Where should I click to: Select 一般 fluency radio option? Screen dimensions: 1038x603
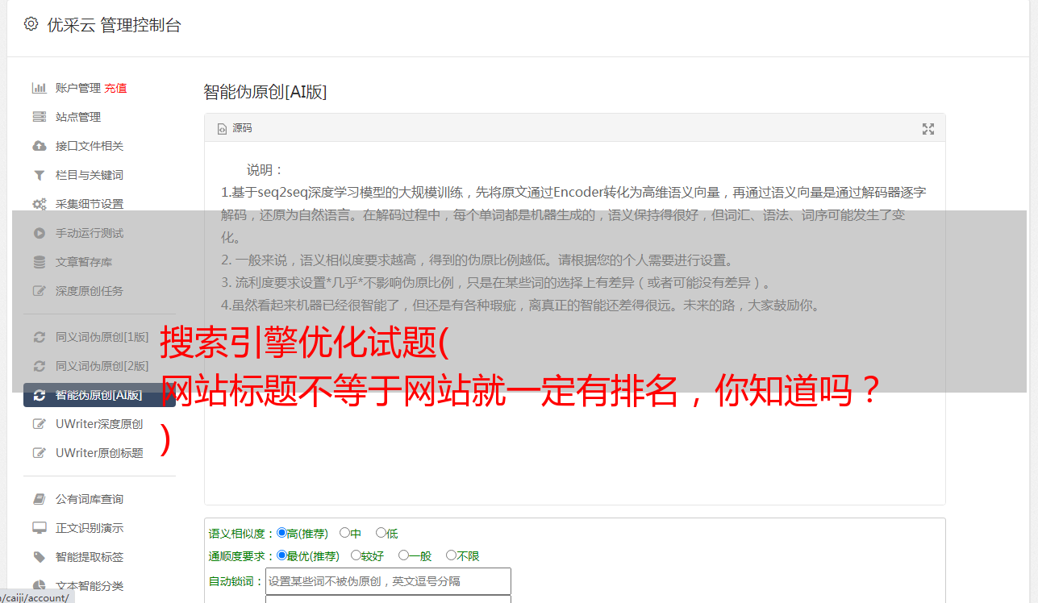coord(403,555)
